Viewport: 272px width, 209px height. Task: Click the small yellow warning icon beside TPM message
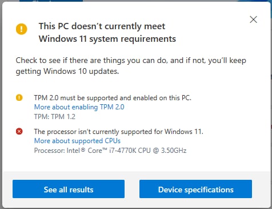19,97
